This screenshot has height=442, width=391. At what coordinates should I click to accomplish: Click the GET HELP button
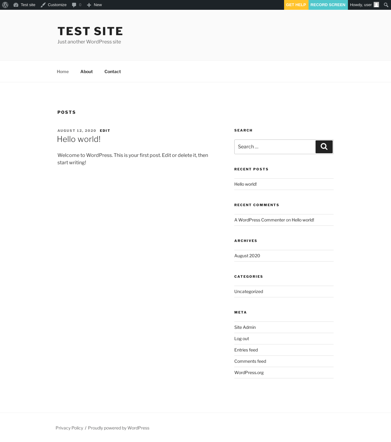click(296, 5)
